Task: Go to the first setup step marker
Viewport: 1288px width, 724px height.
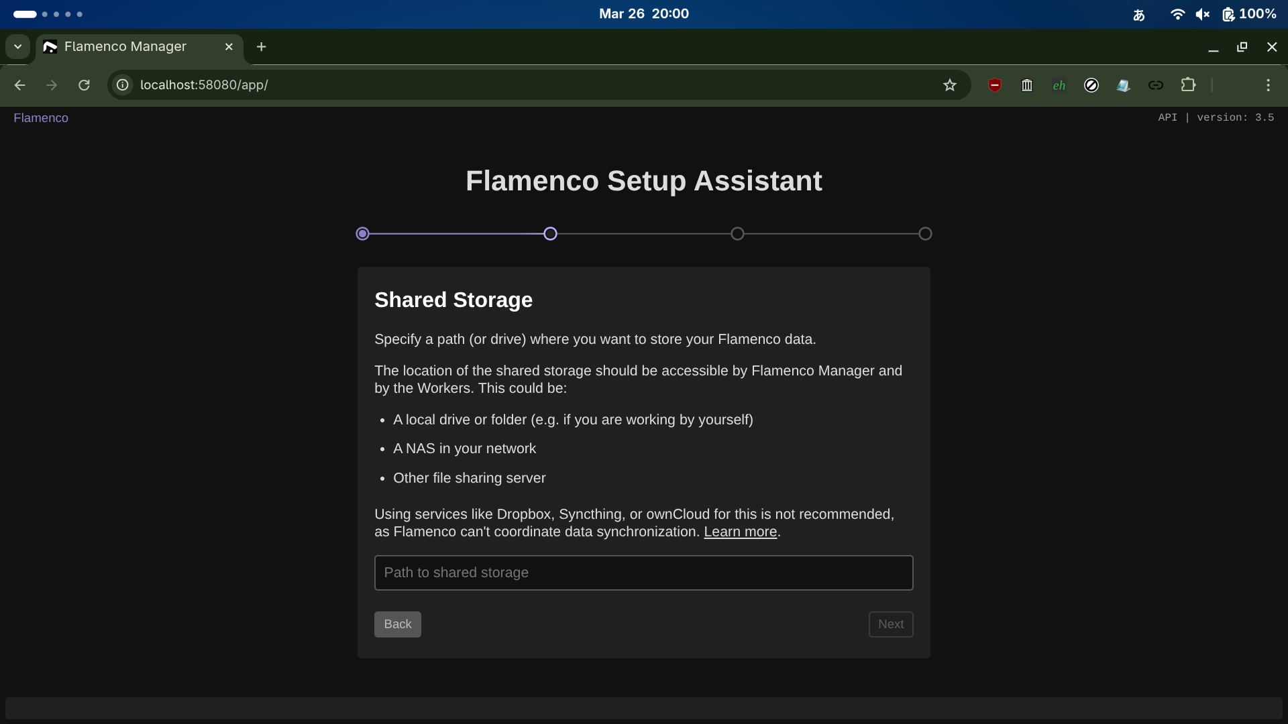Action: [x=363, y=234]
